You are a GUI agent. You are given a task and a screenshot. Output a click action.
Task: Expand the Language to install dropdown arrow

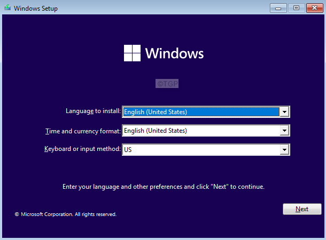[x=284, y=112]
